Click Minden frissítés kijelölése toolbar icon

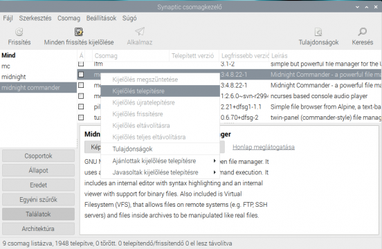click(x=79, y=32)
